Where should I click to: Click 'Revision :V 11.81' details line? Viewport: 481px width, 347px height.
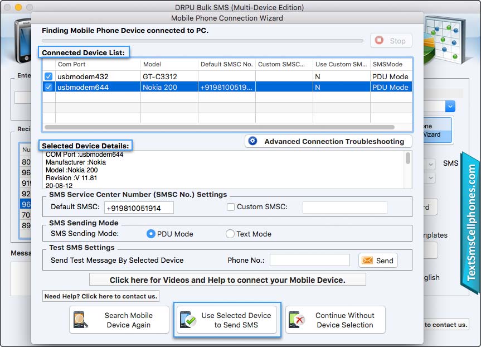(71, 178)
